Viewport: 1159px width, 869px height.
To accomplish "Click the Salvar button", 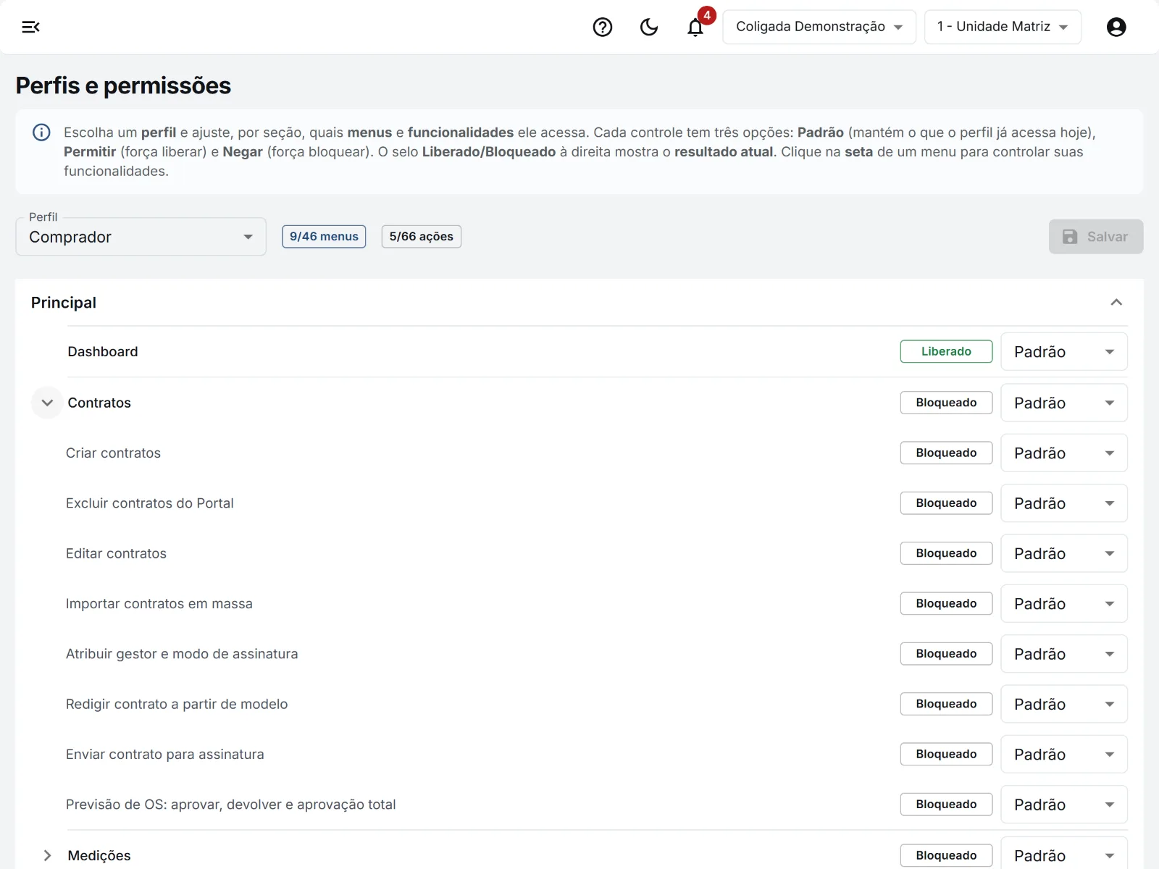I will [1096, 237].
